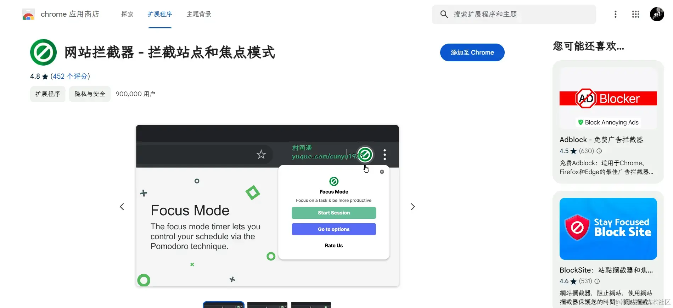The width and height of the screenshot is (673, 308).
Task: Open the BlockSite 站點攔截器 title
Action: (606, 270)
